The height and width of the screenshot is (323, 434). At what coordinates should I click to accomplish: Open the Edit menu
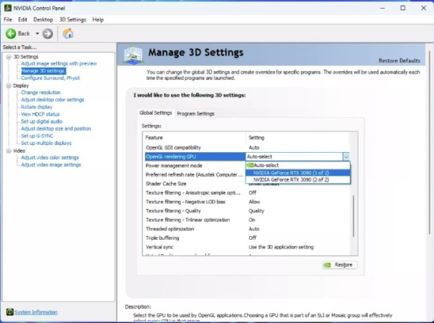tap(23, 19)
